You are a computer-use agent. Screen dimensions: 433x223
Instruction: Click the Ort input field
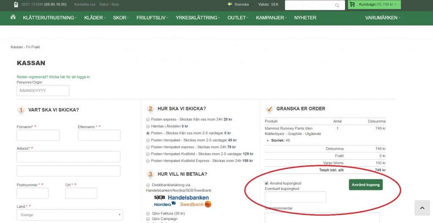[x=81, y=193]
